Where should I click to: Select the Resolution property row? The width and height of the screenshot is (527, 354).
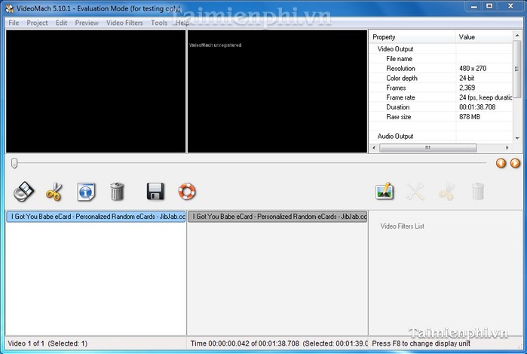tap(400, 69)
